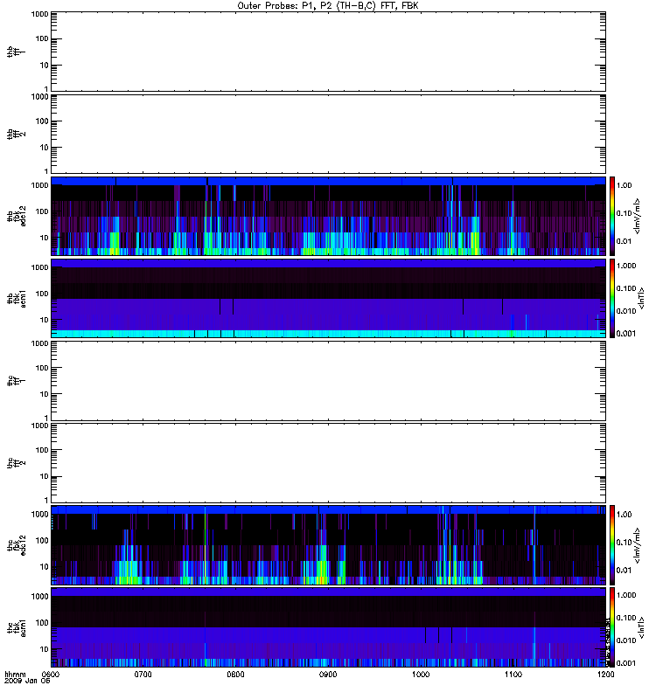Screen dimensions: 656x699
Task: Select the 0700 time tick label
Action: (143, 675)
